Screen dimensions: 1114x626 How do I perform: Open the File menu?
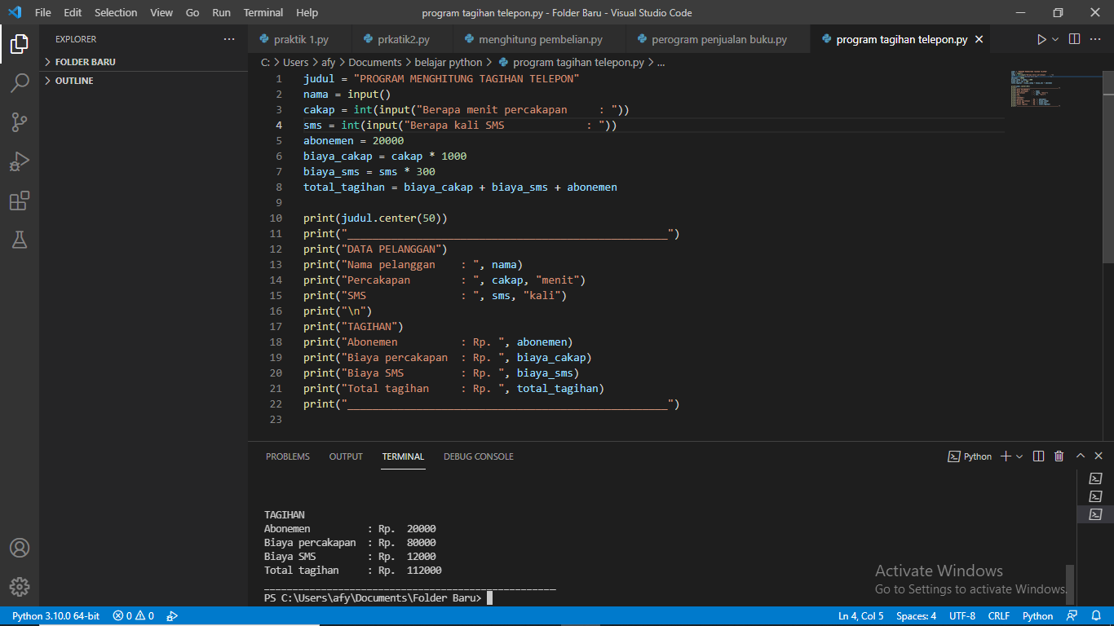coord(43,12)
